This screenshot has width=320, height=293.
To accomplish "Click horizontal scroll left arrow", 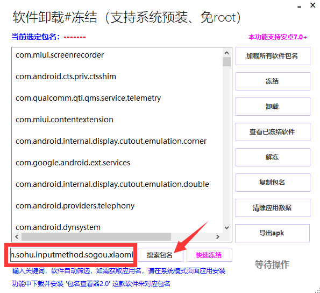I will point(17,237).
